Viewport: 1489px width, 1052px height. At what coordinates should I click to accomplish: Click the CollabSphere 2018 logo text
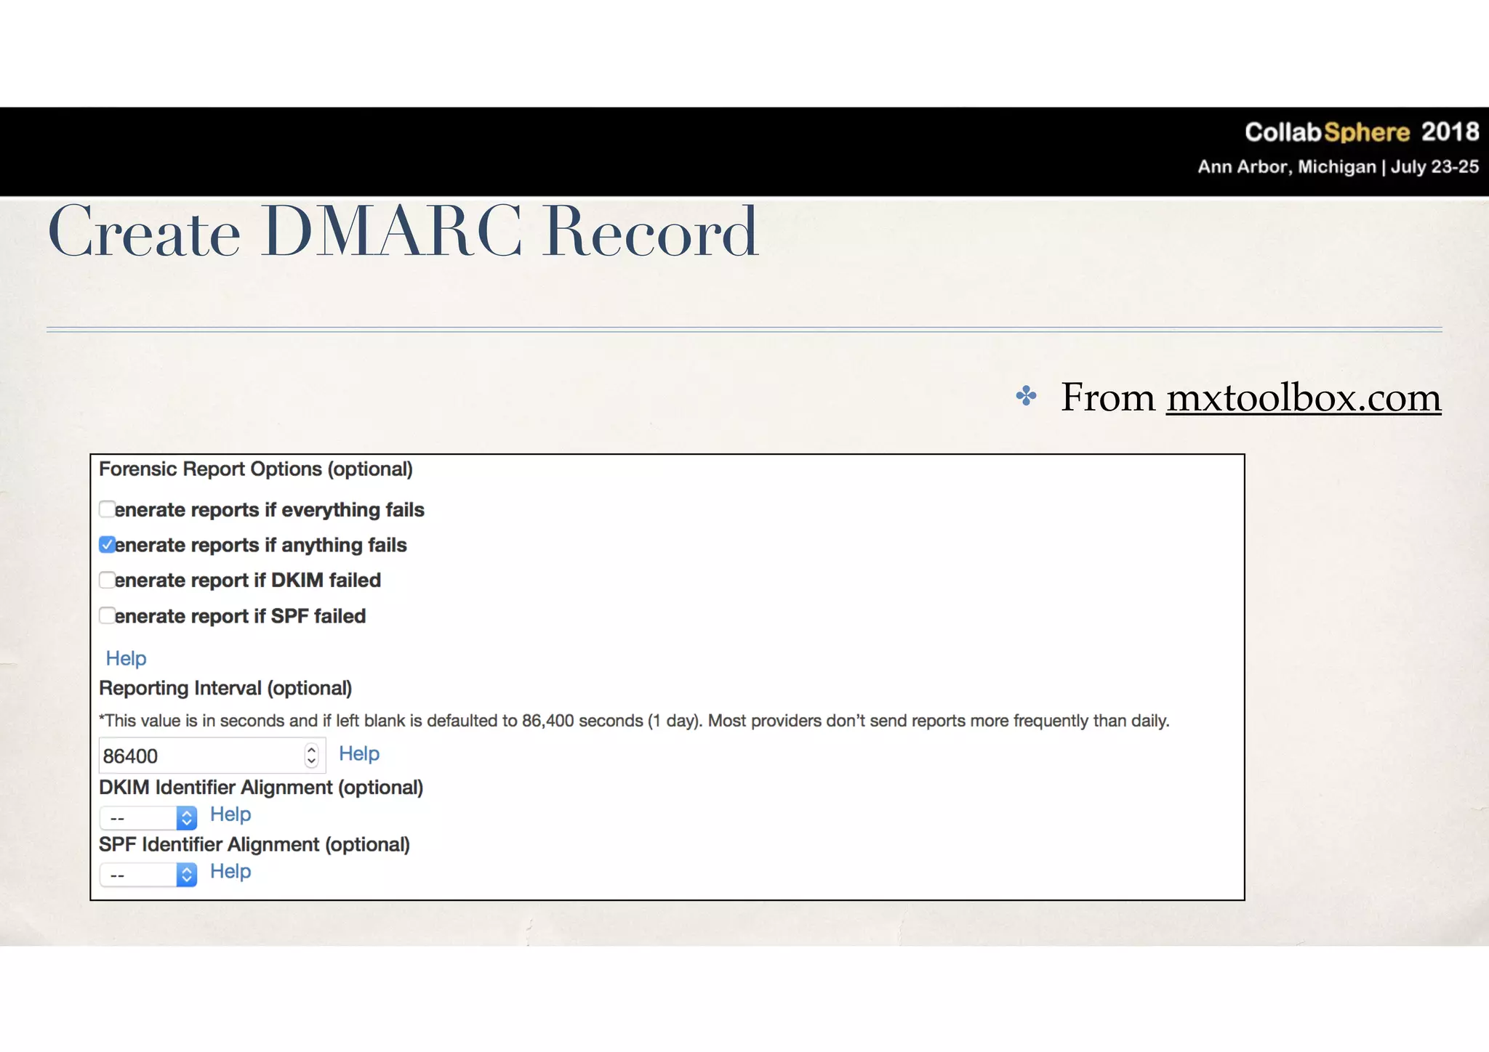coord(1362,131)
